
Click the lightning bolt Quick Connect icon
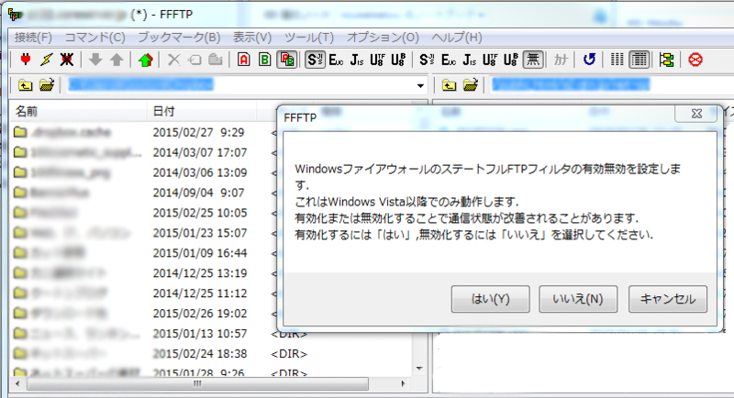47,60
